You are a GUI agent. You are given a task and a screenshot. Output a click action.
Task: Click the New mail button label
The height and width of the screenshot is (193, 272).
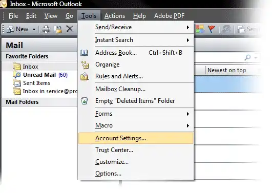(22, 29)
